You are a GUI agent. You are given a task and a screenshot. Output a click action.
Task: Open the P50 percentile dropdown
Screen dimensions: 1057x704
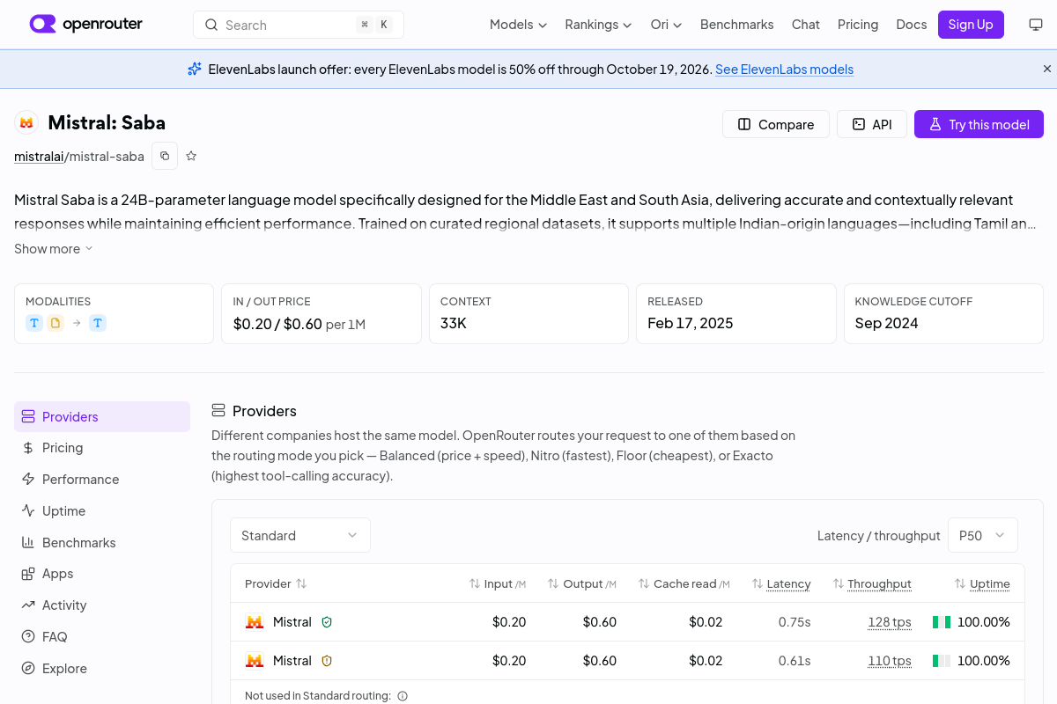[982, 535]
